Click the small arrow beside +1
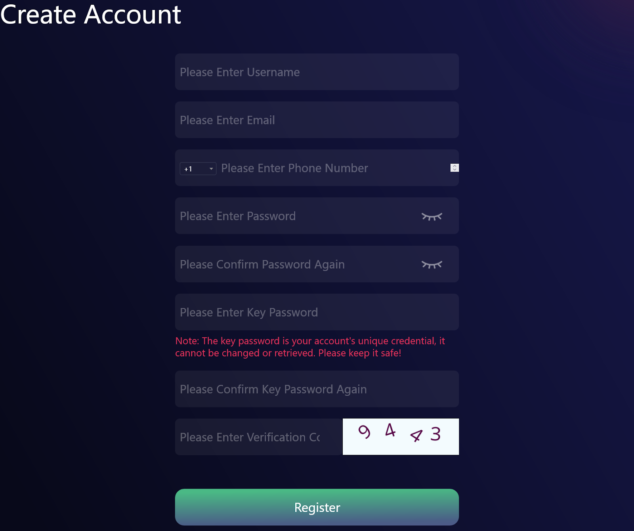 (x=211, y=169)
